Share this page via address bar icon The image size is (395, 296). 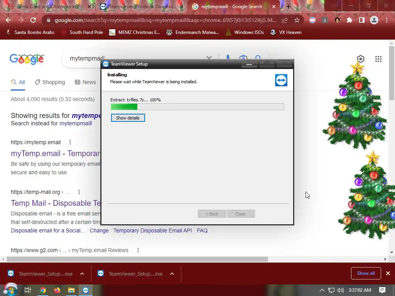point(285,20)
